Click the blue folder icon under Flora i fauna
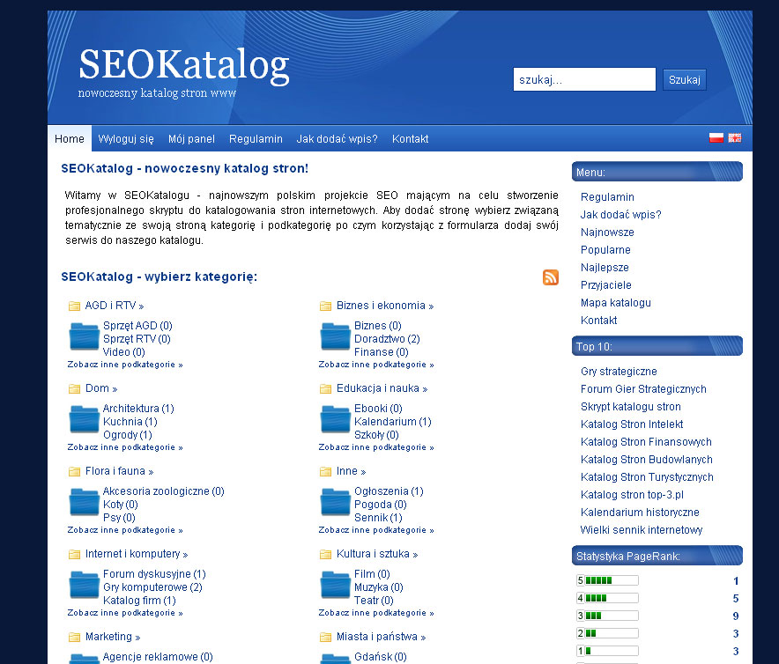The width and height of the screenshot is (779, 664). point(84,503)
